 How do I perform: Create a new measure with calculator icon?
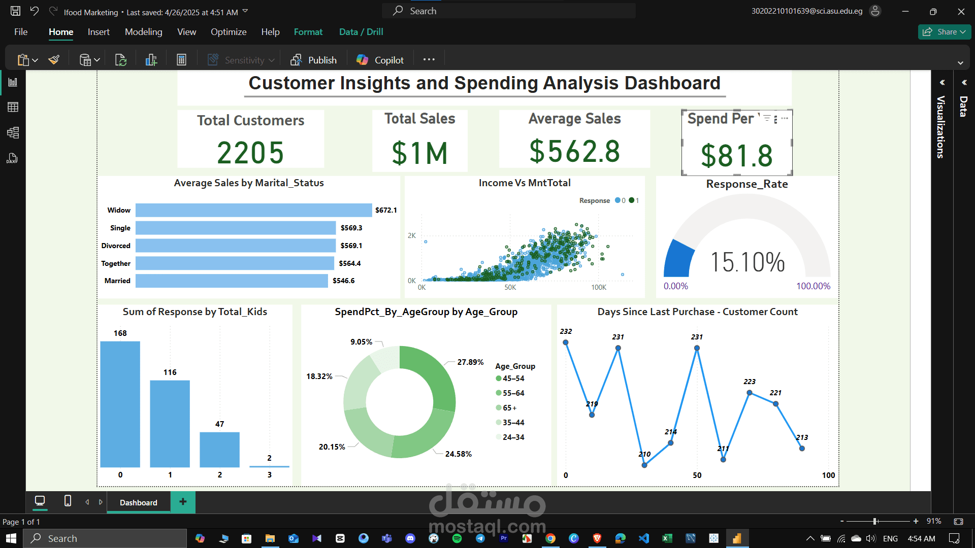[x=181, y=60]
